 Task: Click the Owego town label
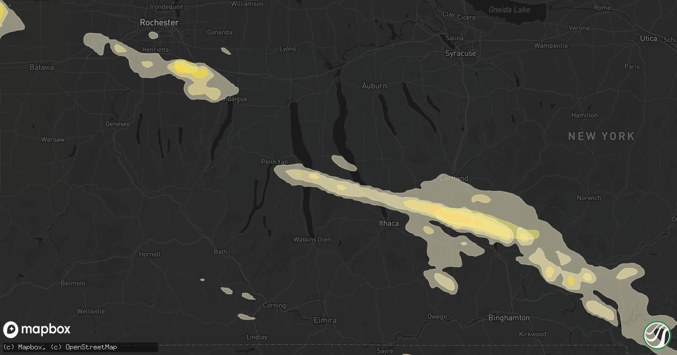pyautogui.click(x=437, y=316)
